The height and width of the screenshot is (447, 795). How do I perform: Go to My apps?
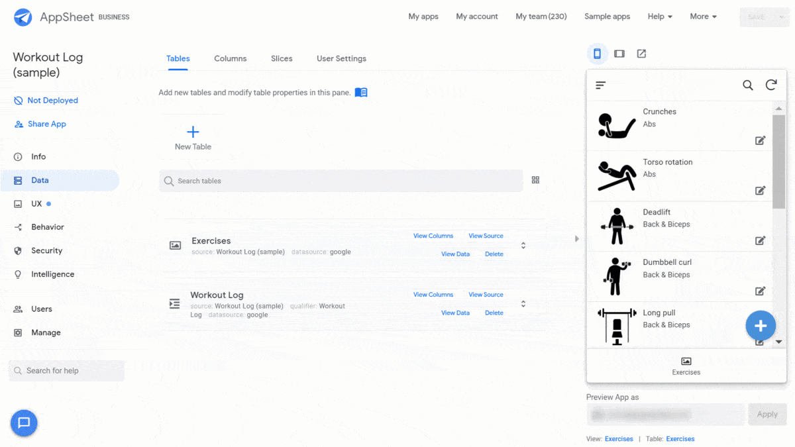(x=423, y=17)
